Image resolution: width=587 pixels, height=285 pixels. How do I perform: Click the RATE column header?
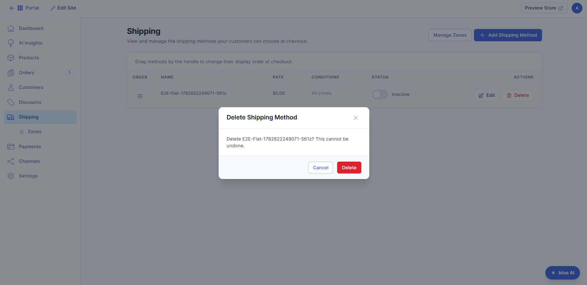pos(278,77)
